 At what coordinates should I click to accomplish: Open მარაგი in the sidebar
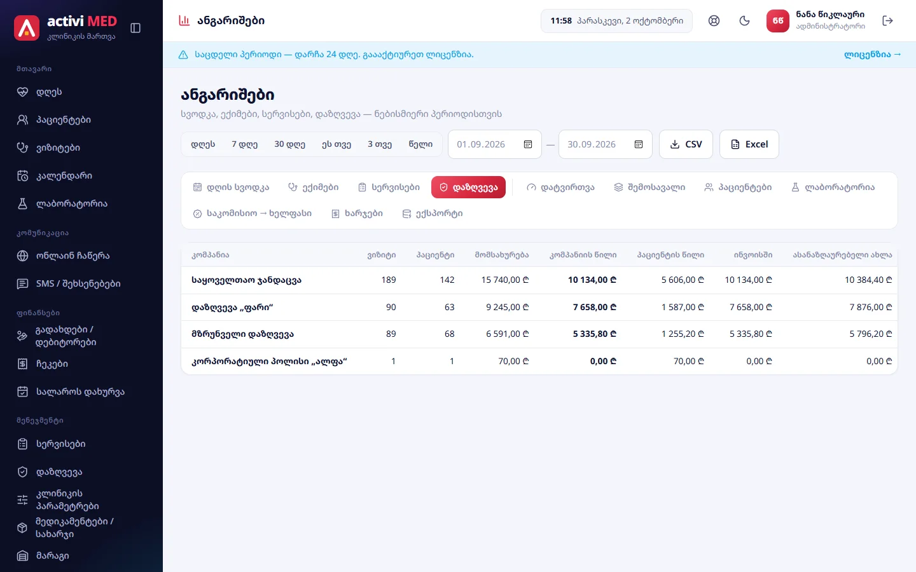point(81,556)
